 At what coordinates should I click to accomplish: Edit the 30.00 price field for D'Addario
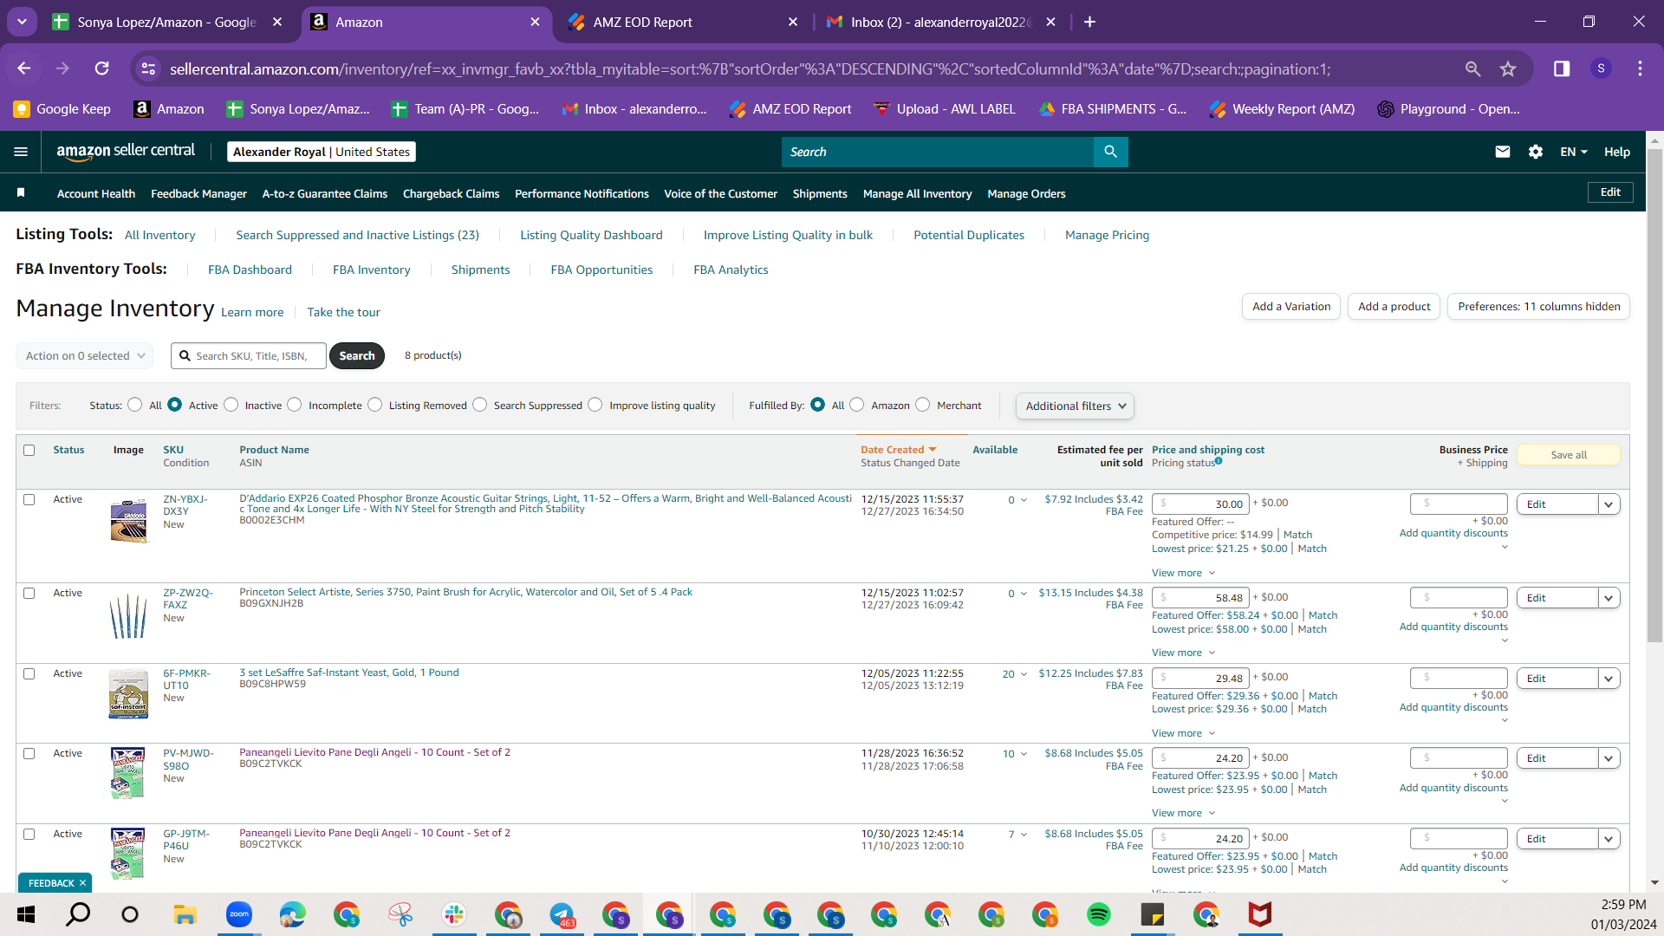[x=1200, y=504]
